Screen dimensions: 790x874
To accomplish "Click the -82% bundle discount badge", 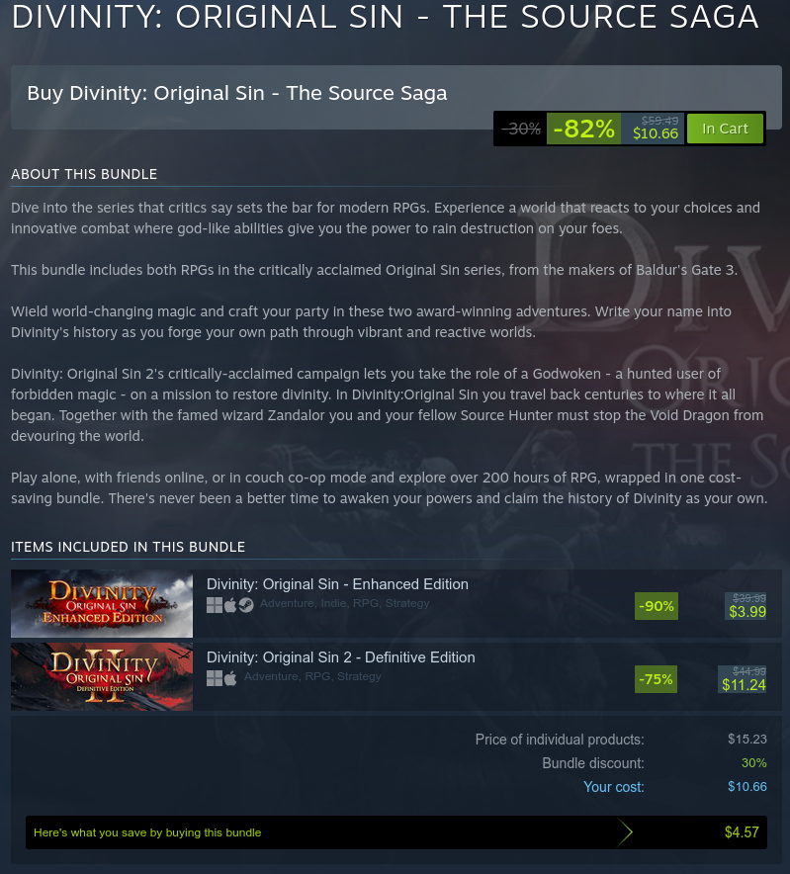I will point(583,129).
